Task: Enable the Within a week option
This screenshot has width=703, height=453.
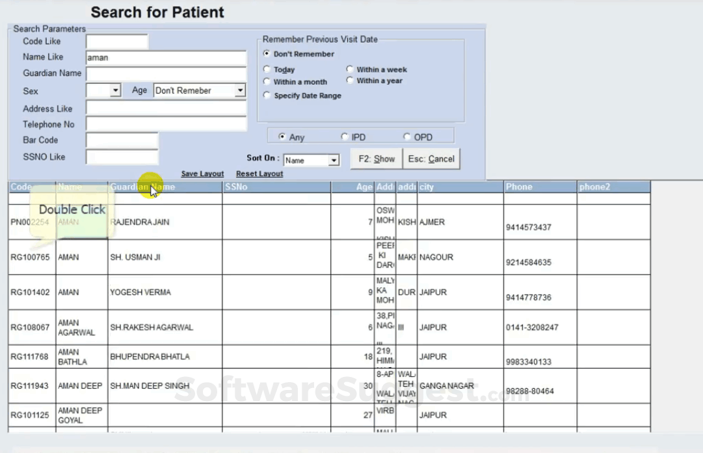Action: [350, 69]
